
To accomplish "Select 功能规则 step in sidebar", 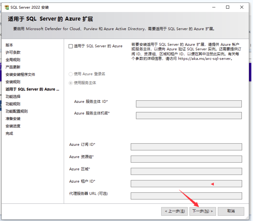I will [13, 104].
